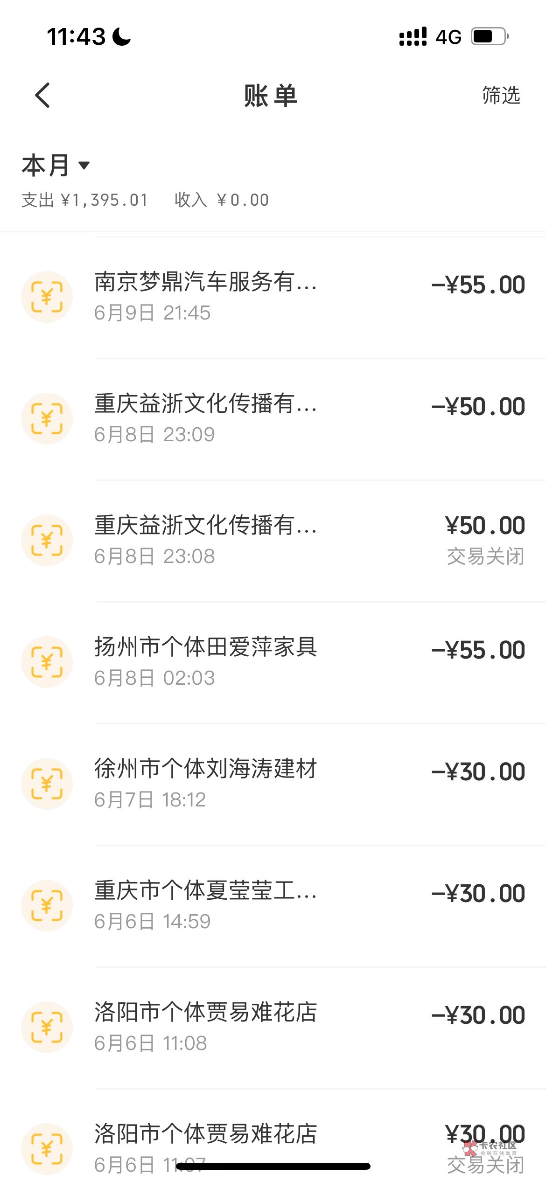Tap scan-pay icon for 重庆市个体夏莹莹 transaction
The width and height of the screenshot is (546, 1181).
(47, 905)
